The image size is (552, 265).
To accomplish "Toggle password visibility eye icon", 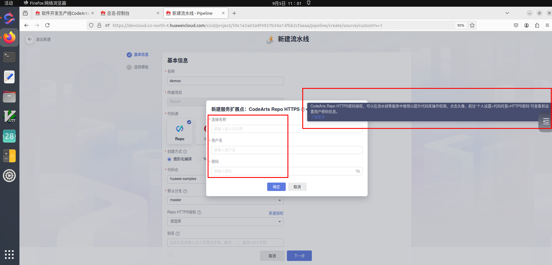I will point(358,171).
